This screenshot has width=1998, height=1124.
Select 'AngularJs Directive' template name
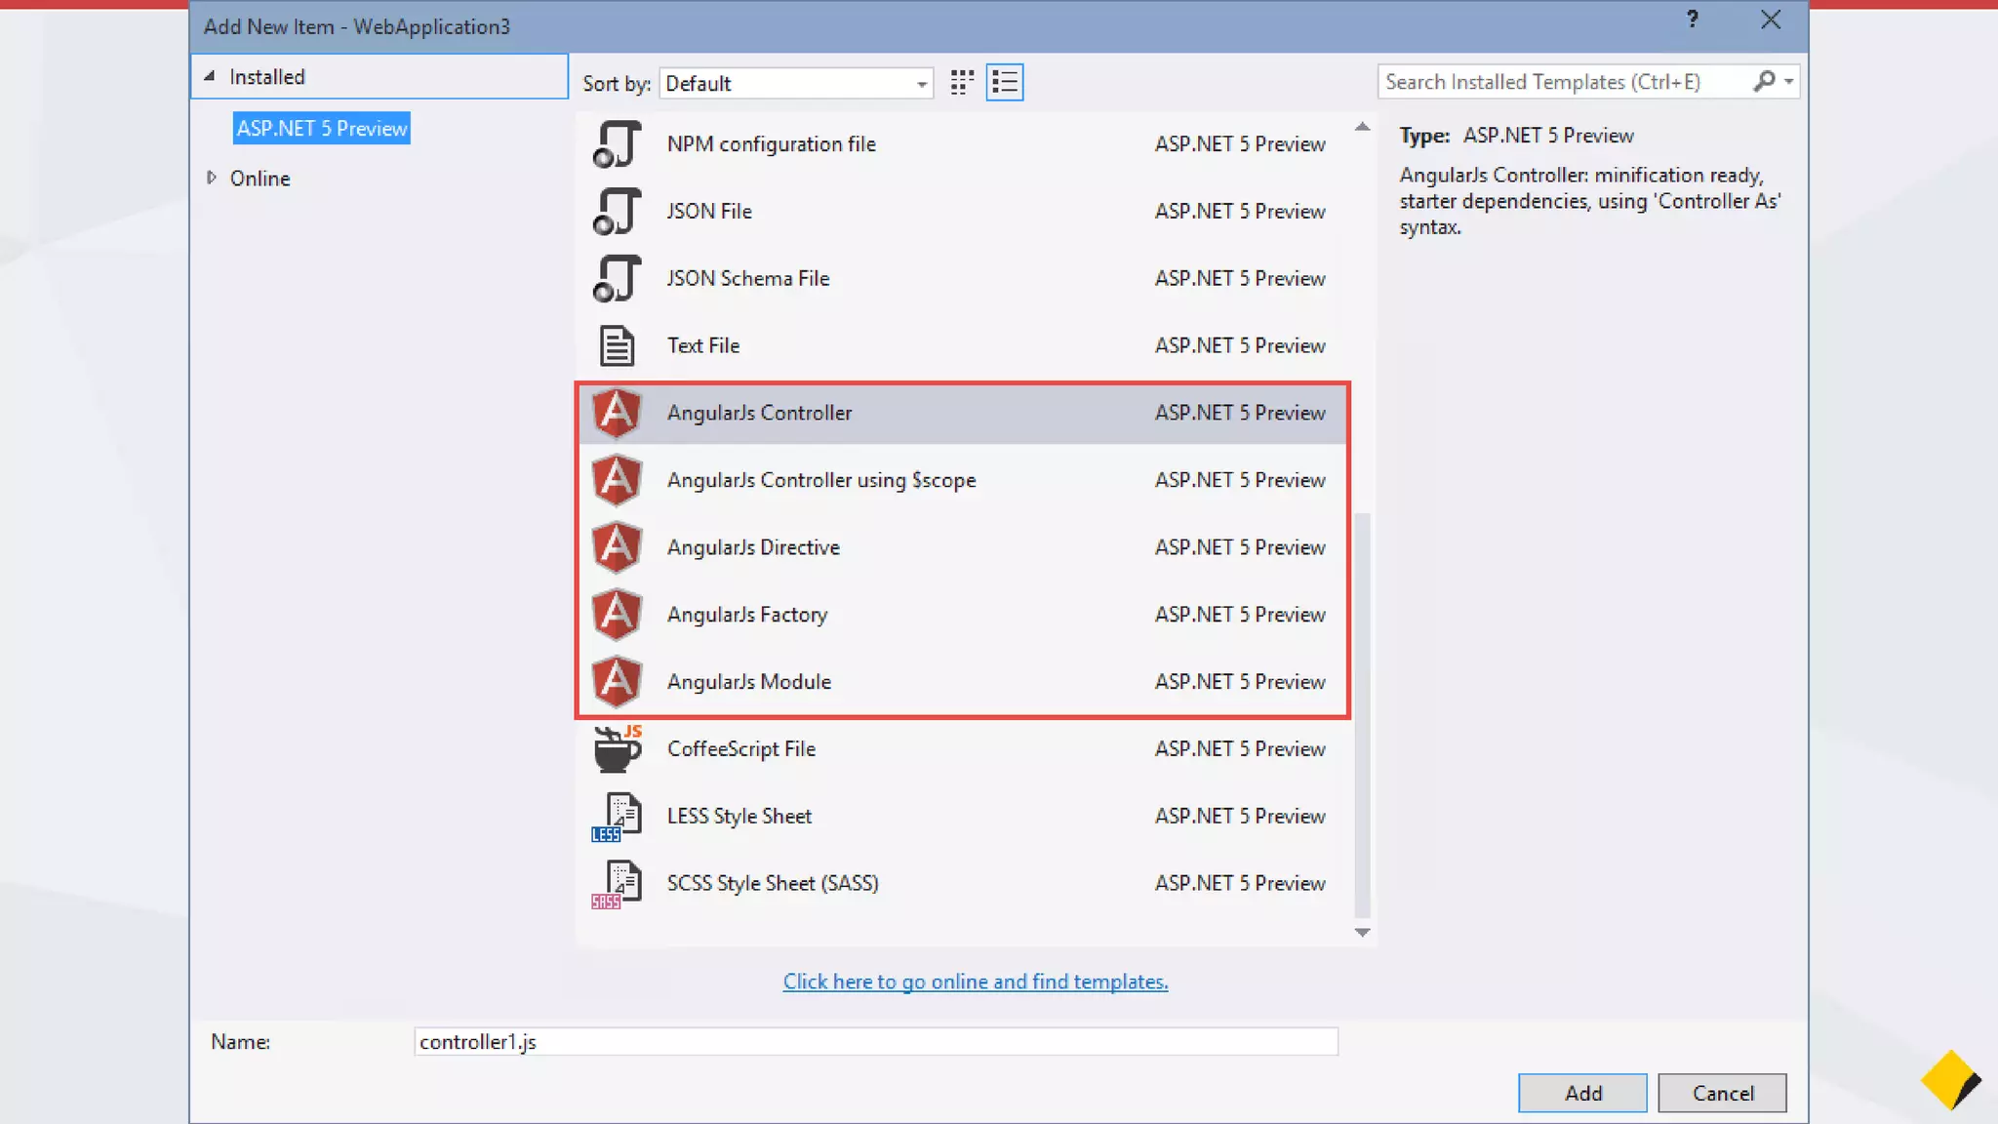pyautogui.click(x=753, y=547)
